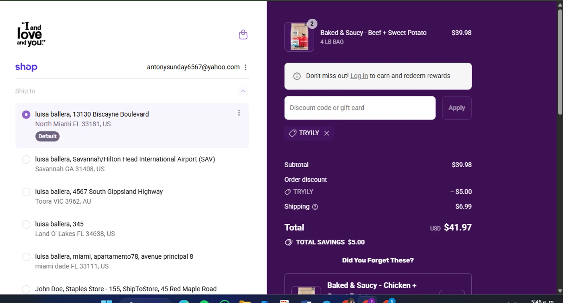Select the South Gippsland Highway address radio

click(26, 192)
